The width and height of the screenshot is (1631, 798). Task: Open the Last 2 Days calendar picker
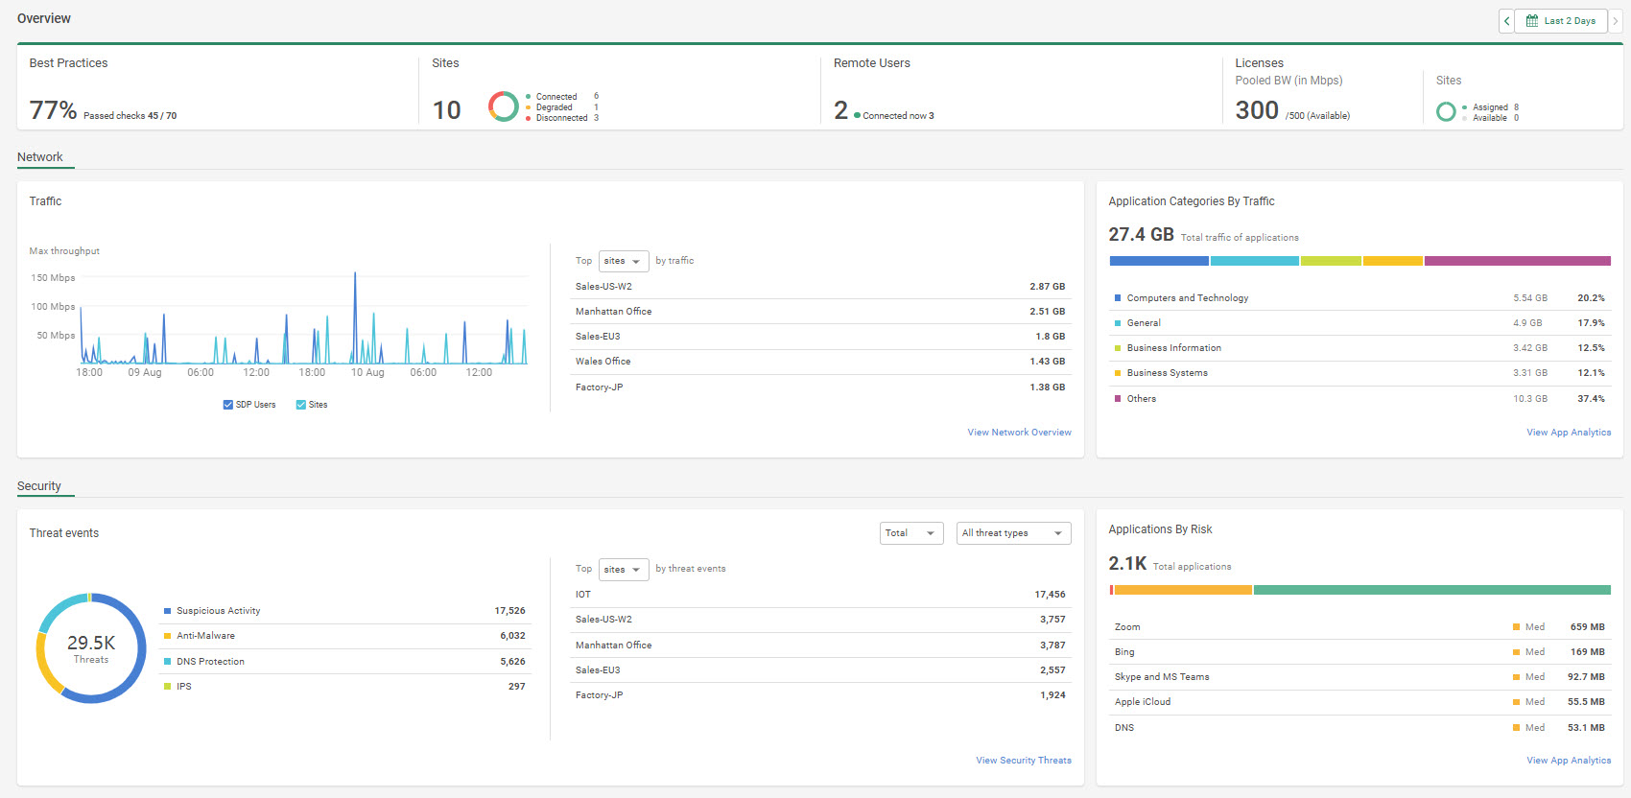tap(1561, 21)
